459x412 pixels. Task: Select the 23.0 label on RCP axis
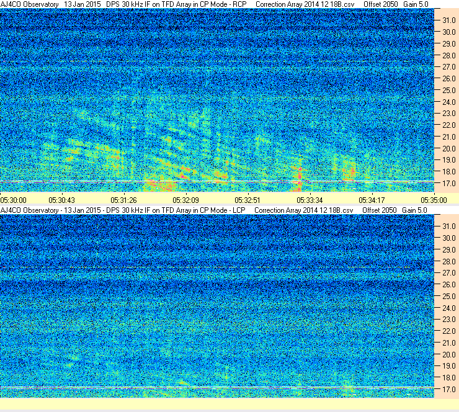click(x=449, y=114)
